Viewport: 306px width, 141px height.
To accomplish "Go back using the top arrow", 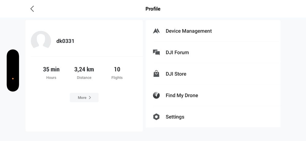I will tap(32, 9).
